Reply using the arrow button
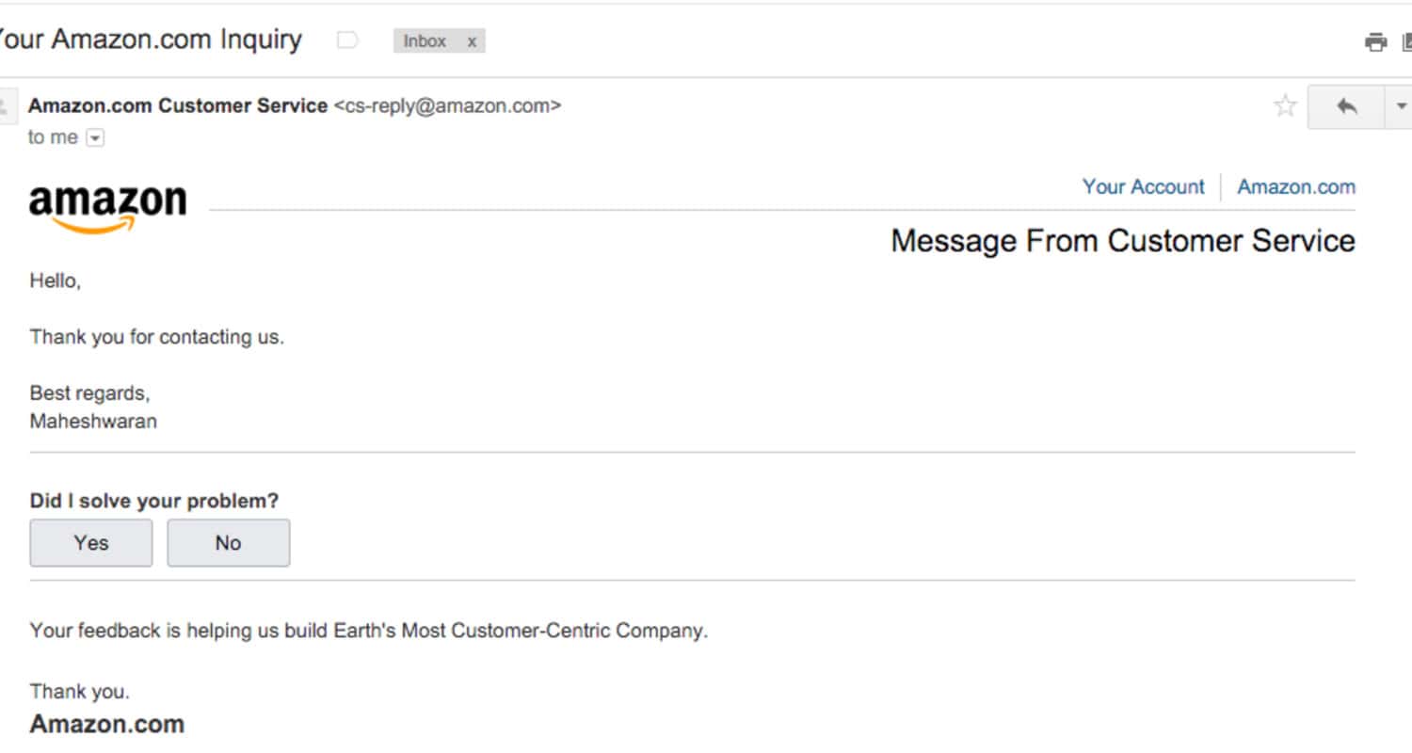 tap(1346, 106)
